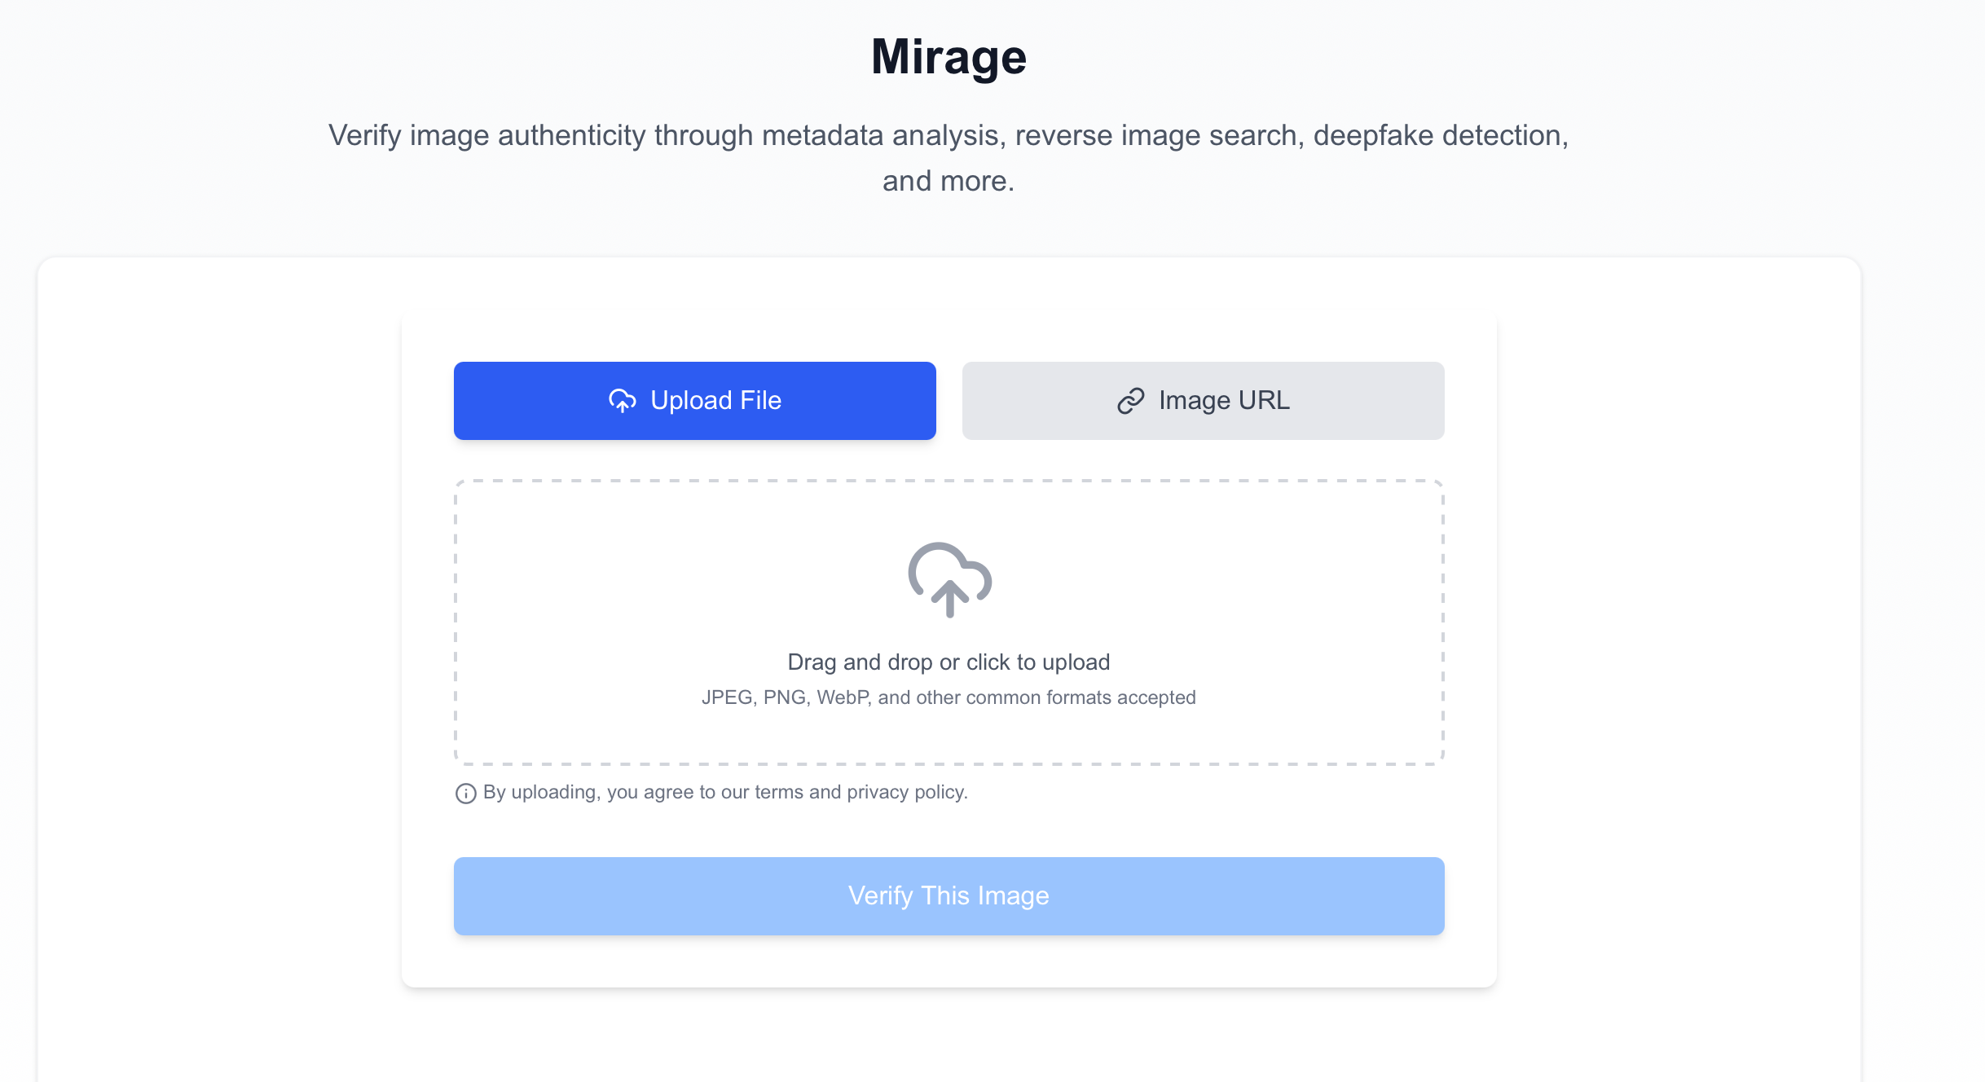Click the chain link icon on Image URL button
This screenshot has height=1082, width=1985.
1130,400
